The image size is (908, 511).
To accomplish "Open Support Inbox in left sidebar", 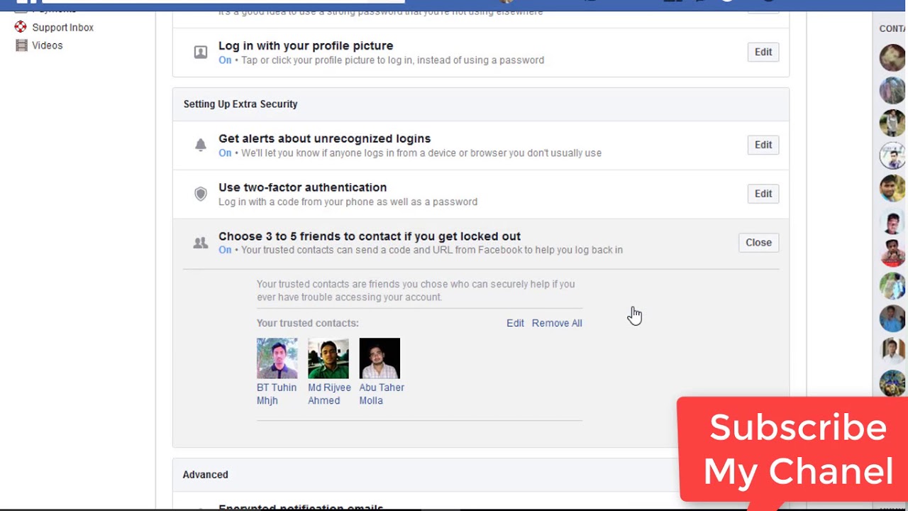I will (62, 28).
